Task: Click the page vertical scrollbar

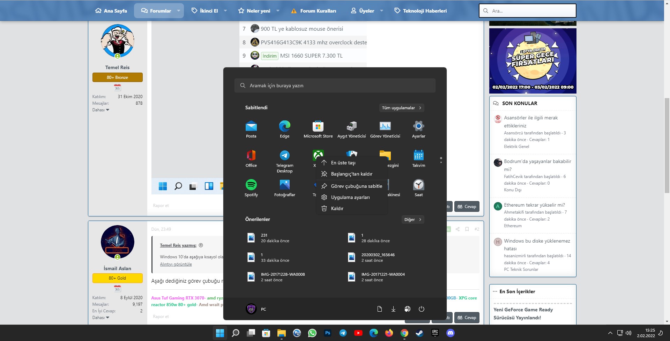Action: pyautogui.click(x=667, y=145)
